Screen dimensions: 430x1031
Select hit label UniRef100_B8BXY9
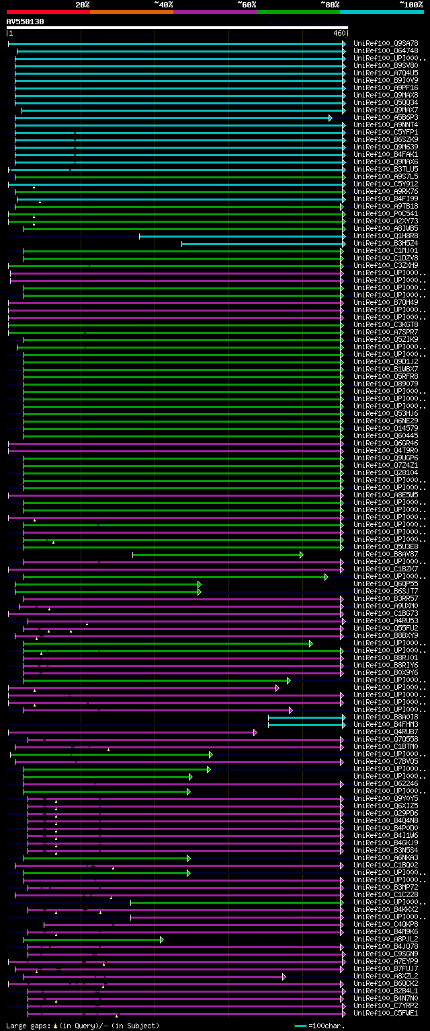(x=386, y=635)
